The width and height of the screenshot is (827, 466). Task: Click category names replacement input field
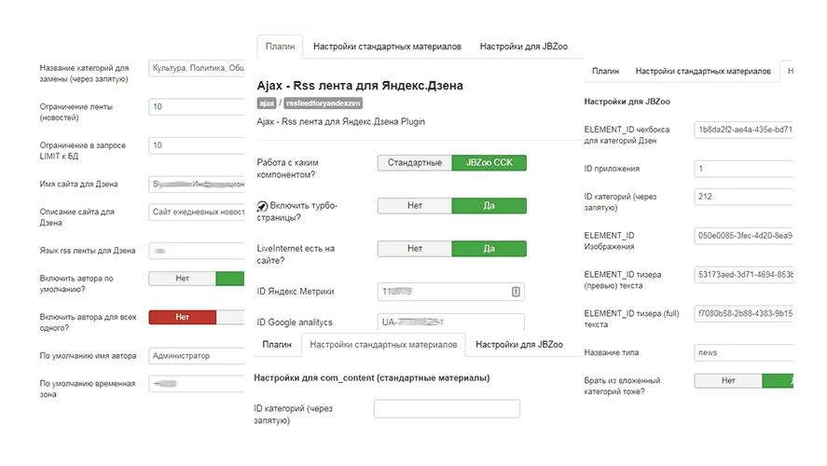pos(197,68)
